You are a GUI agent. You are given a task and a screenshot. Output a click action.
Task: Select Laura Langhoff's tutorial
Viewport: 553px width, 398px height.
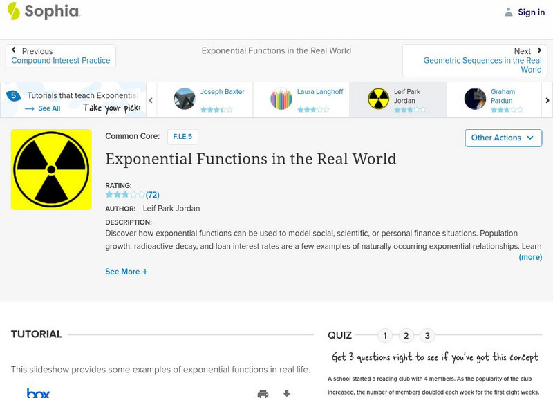pos(301,99)
